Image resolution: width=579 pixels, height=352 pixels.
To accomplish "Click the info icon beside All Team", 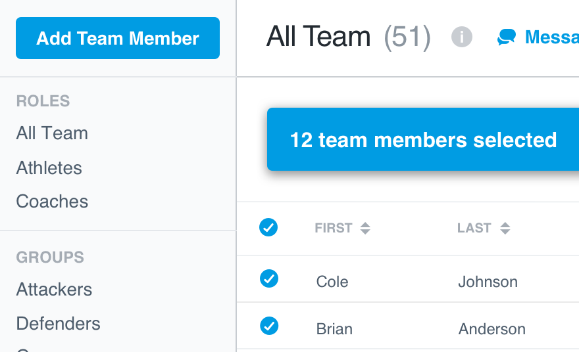I will click(x=462, y=37).
